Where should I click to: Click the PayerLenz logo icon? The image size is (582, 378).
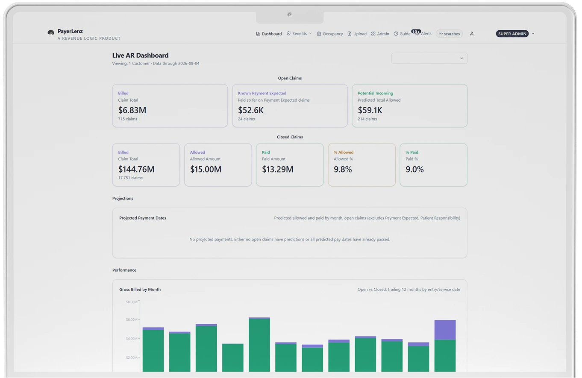tap(51, 32)
